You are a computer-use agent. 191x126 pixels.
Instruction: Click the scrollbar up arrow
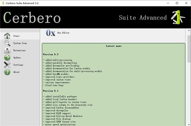click(x=189, y=30)
